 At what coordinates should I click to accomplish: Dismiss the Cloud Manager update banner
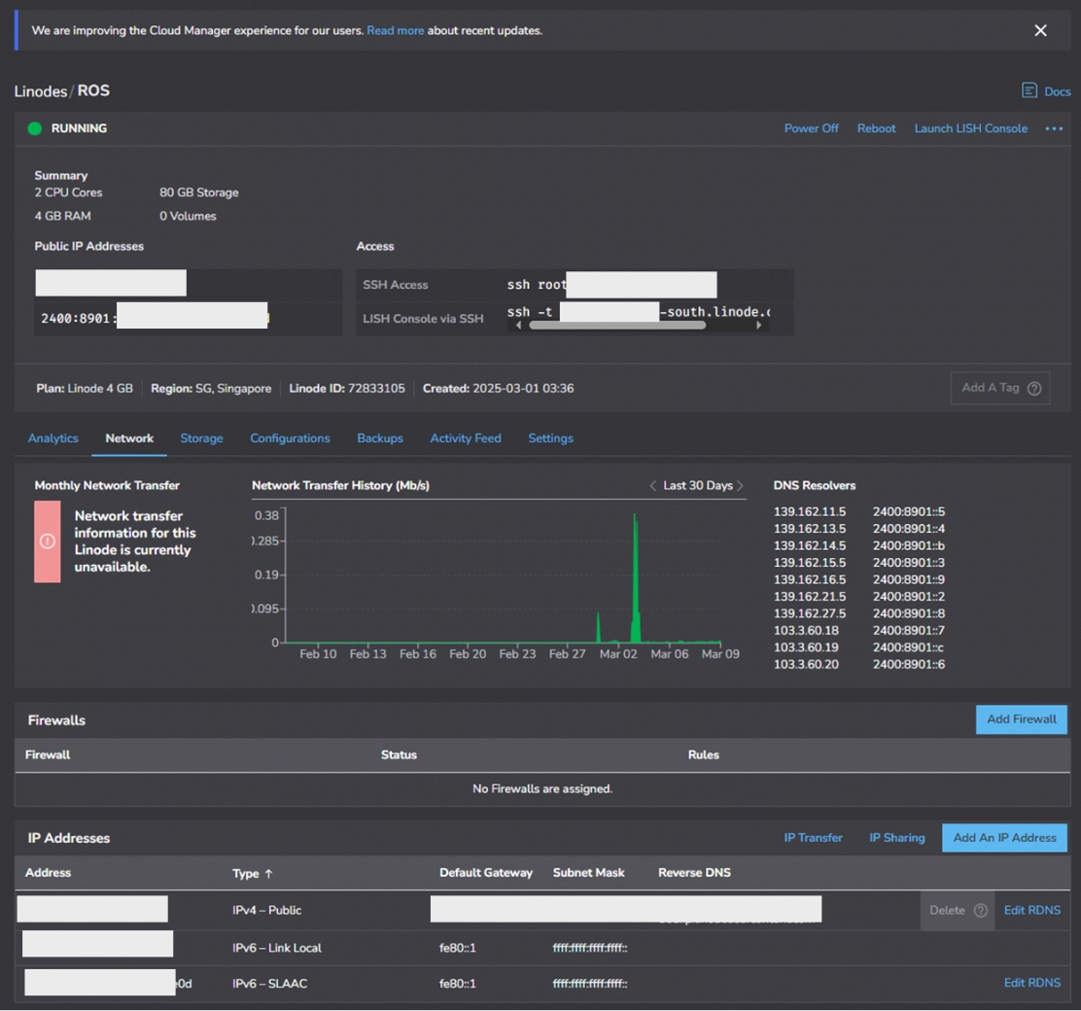[x=1040, y=30]
